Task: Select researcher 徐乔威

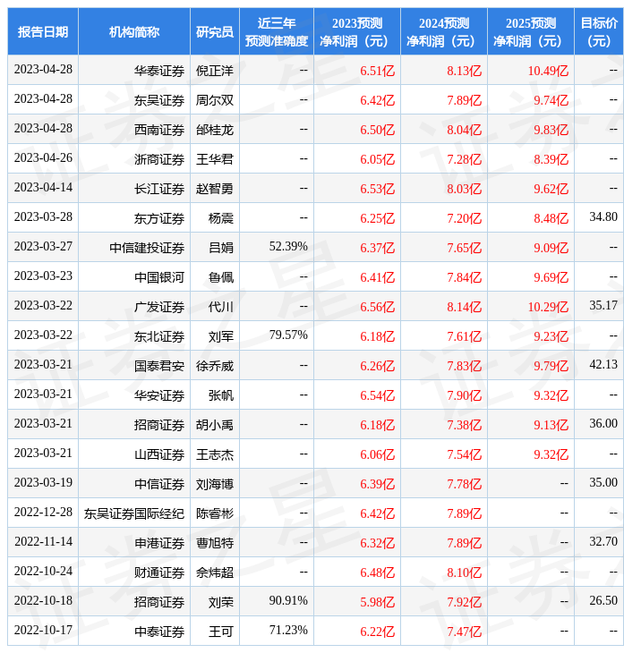Action: click(x=215, y=367)
